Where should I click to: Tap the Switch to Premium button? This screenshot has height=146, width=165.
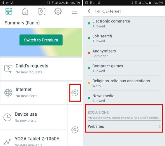pos(41,40)
